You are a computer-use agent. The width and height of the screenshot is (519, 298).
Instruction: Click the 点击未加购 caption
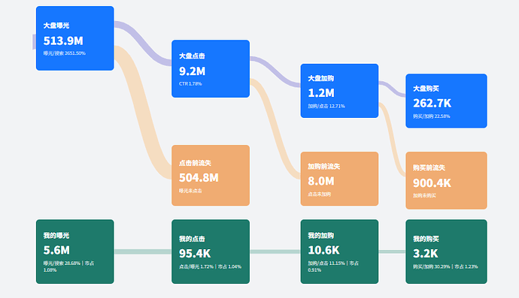(320, 194)
